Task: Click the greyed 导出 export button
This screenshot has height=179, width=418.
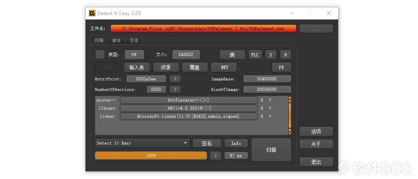Action: coord(108,67)
